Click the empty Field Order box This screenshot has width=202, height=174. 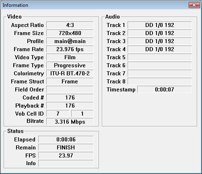tap(70, 89)
